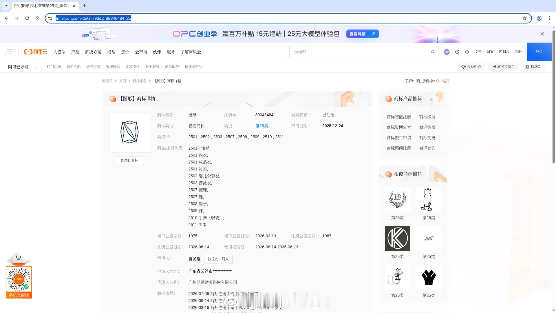Open similar trademark with black leaf shape
This screenshot has width=556, height=313.
429,277
